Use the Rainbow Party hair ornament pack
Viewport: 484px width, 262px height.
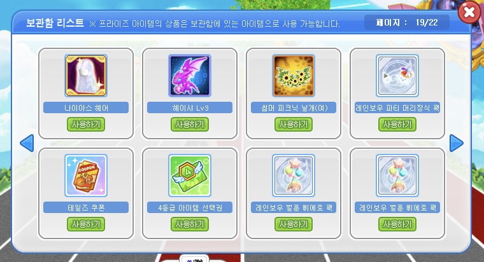click(x=397, y=124)
